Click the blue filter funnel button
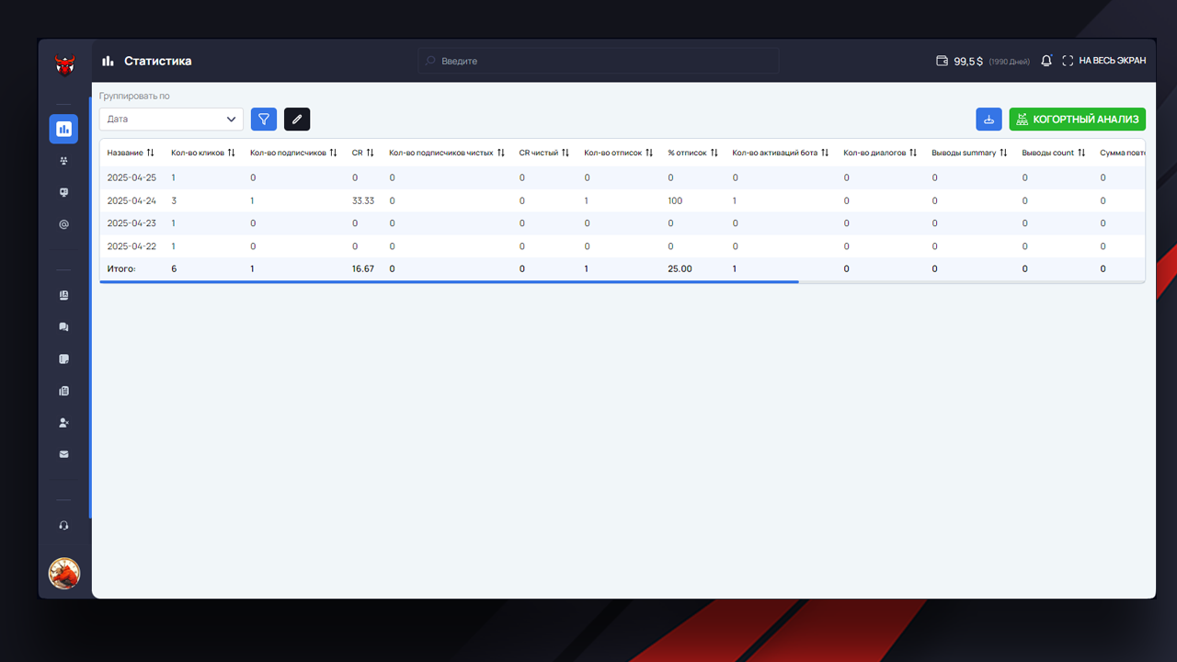Screen dimensions: 1177x662 click(264, 120)
